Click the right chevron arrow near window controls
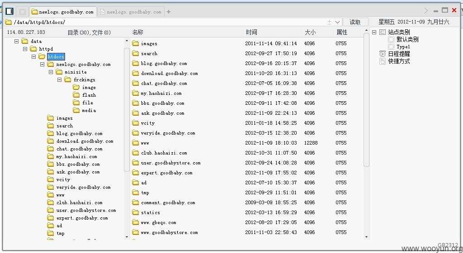This screenshot has height=253, width=463. 426,10
